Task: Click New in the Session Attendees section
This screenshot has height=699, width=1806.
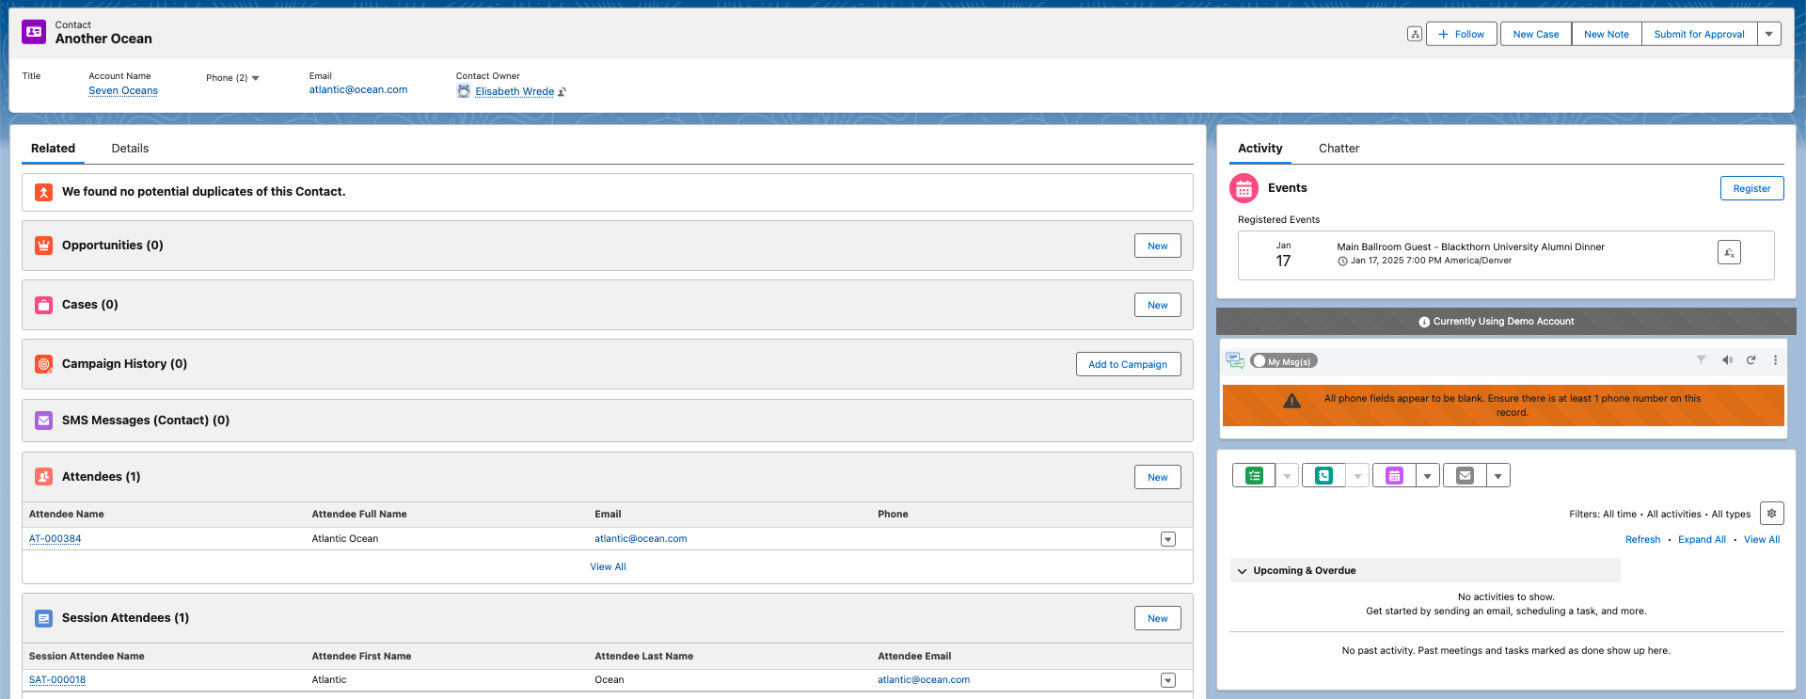Action: [x=1157, y=618]
